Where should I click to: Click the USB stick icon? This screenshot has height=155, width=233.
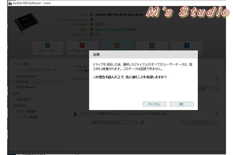75,114
